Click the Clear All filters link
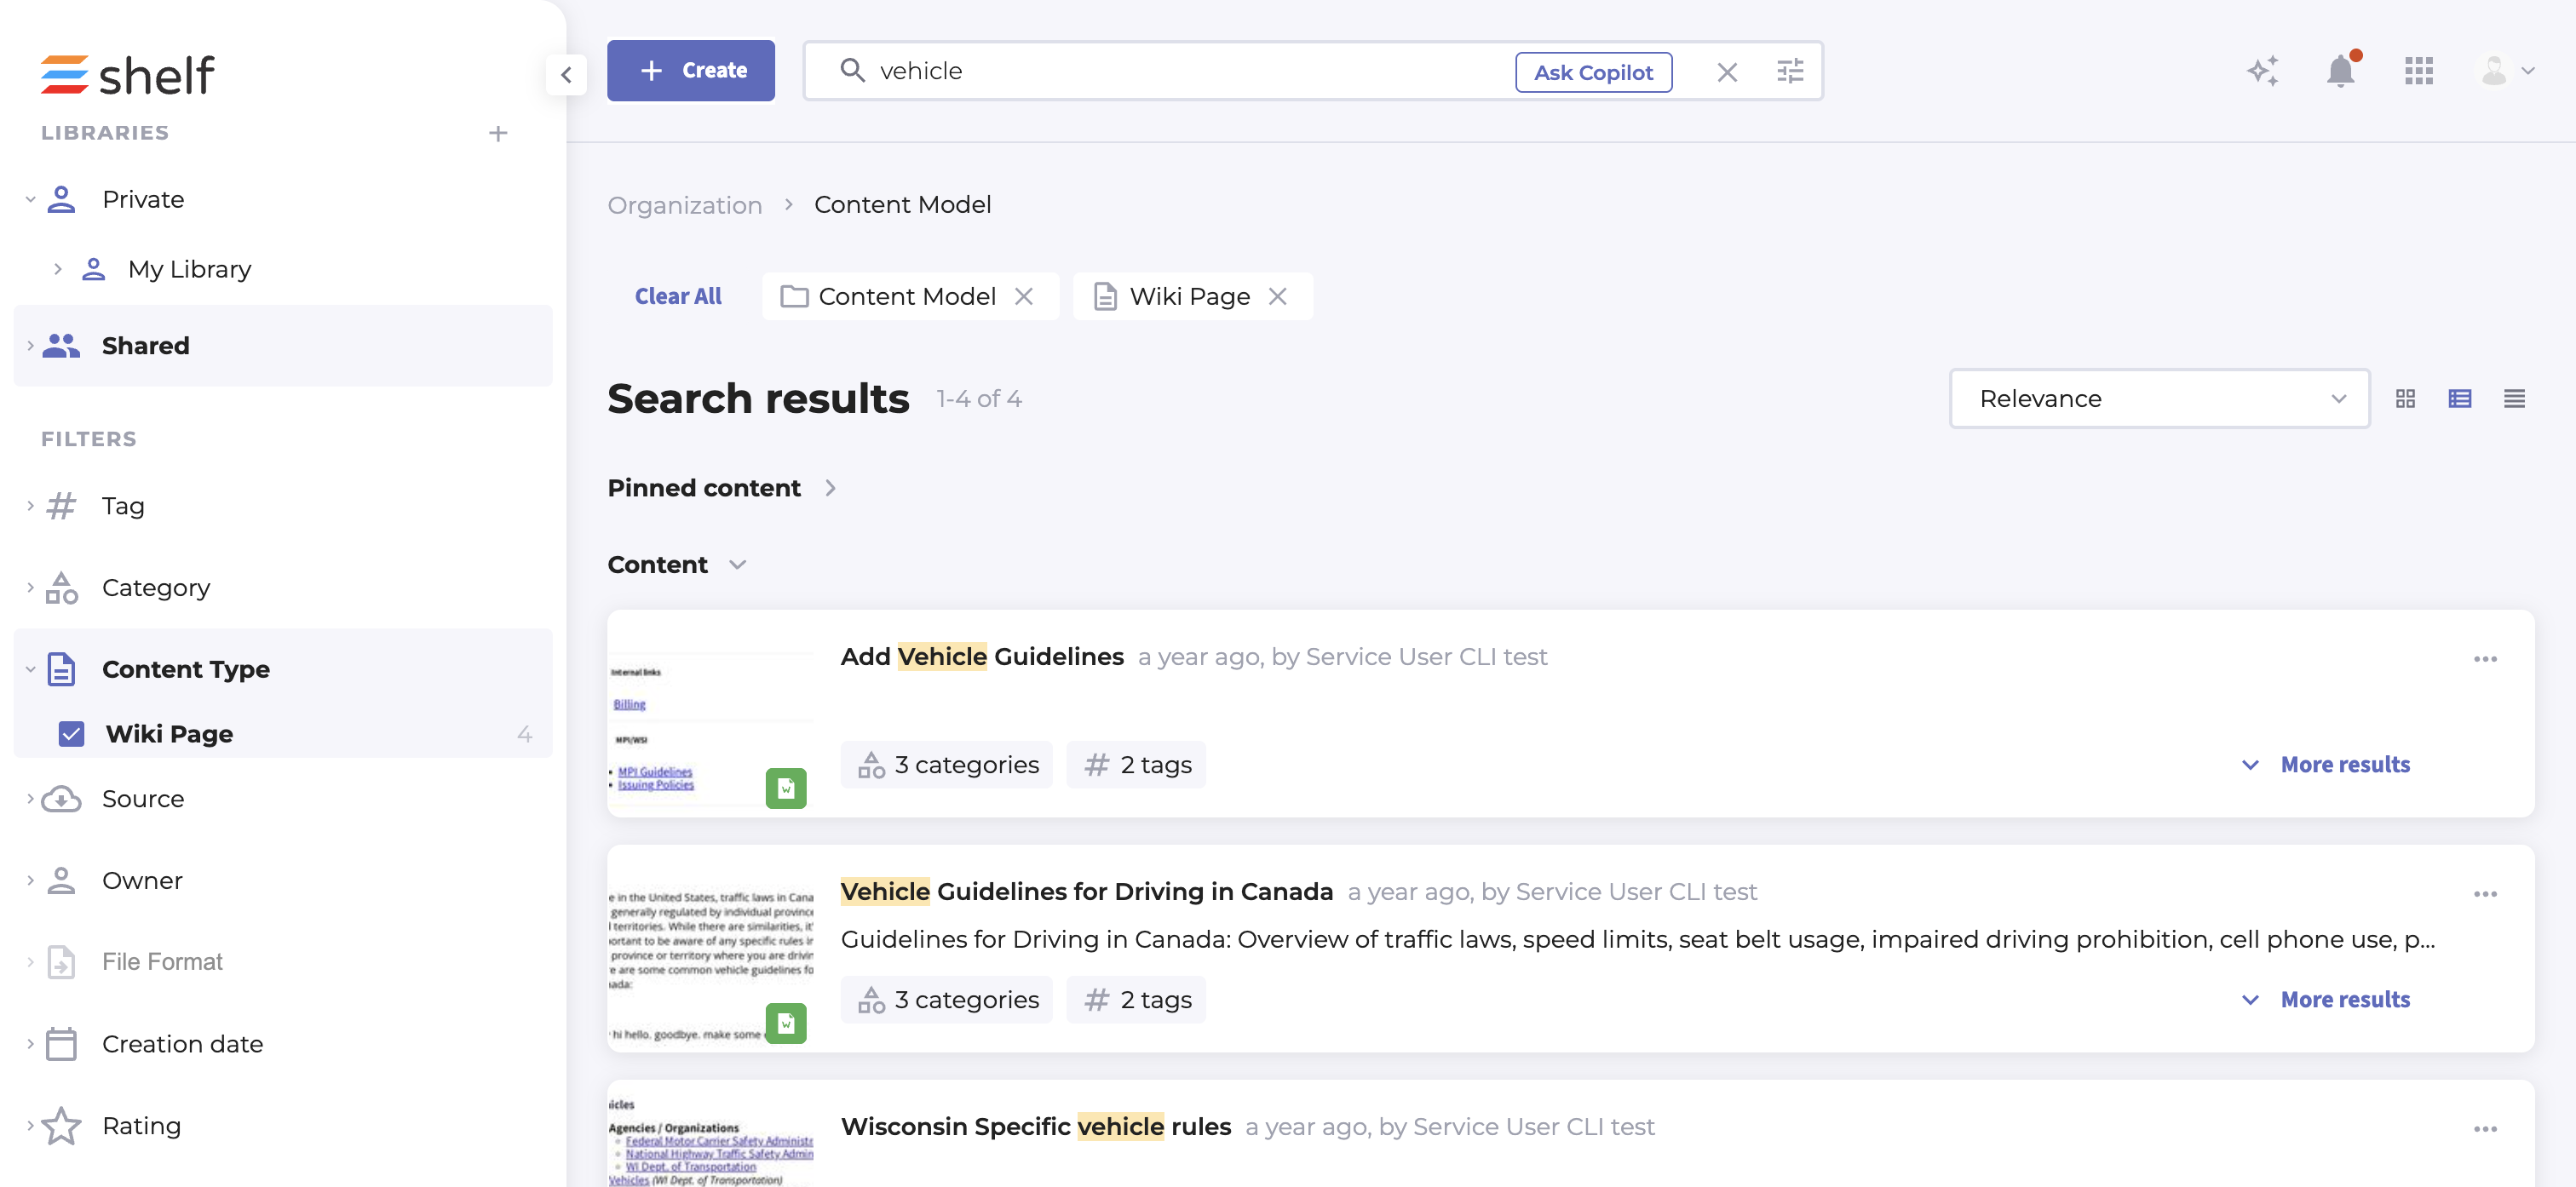The height and width of the screenshot is (1187, 2576). click(678, 296)
